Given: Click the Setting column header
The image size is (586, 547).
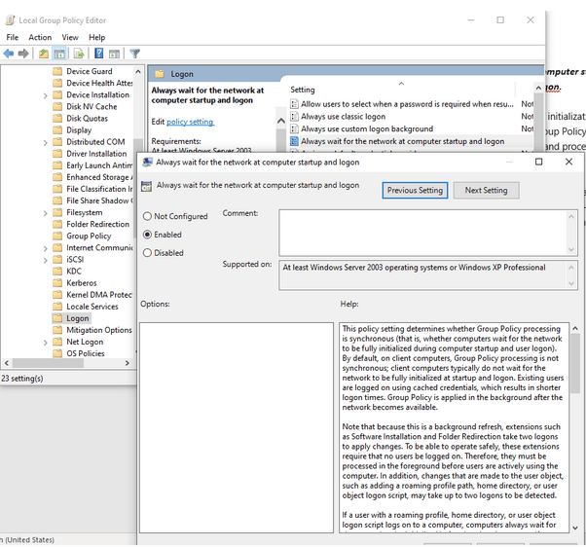Looking at the screenshot, I should [x=303, y=90].
